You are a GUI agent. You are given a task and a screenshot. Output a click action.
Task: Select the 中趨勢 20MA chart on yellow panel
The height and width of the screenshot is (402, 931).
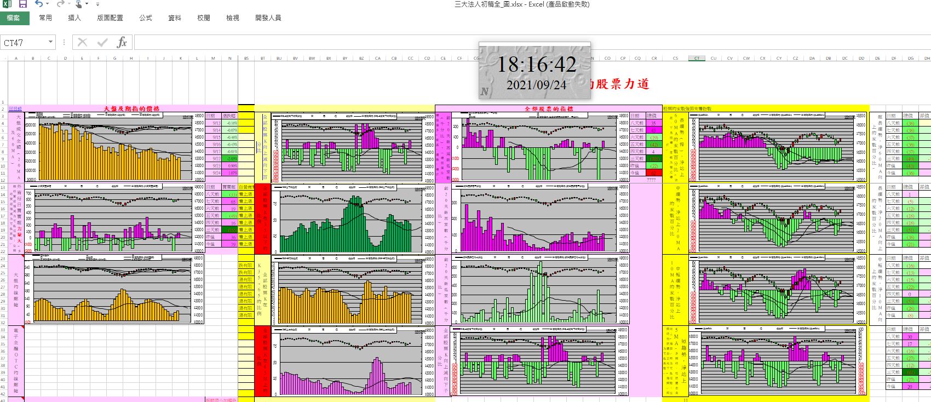click(778, 218)
